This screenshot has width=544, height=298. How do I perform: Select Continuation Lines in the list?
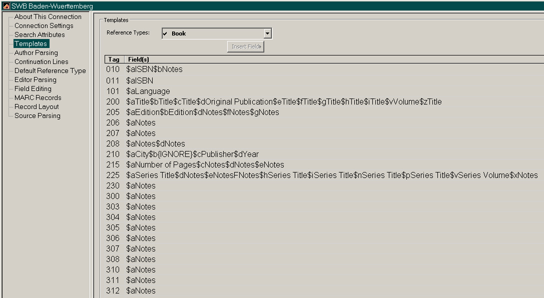click(x=41, y=61)
